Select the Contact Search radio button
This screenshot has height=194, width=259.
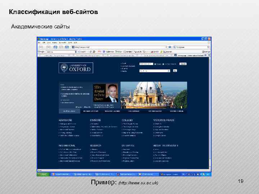tap(163, 64)
